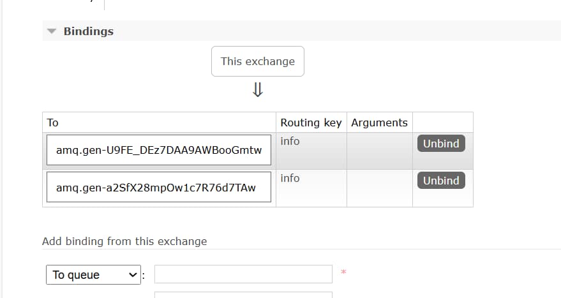Click the red required asterisk
561x298 pixels.
click(343, 273)
